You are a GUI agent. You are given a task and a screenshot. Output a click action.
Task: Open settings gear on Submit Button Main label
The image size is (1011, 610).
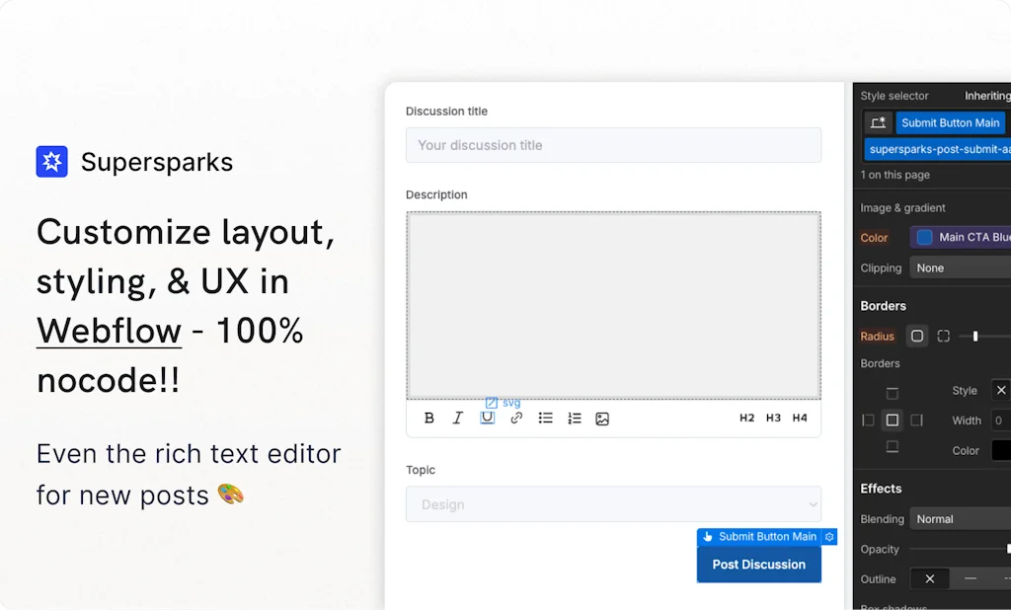(x=829, y=537)
